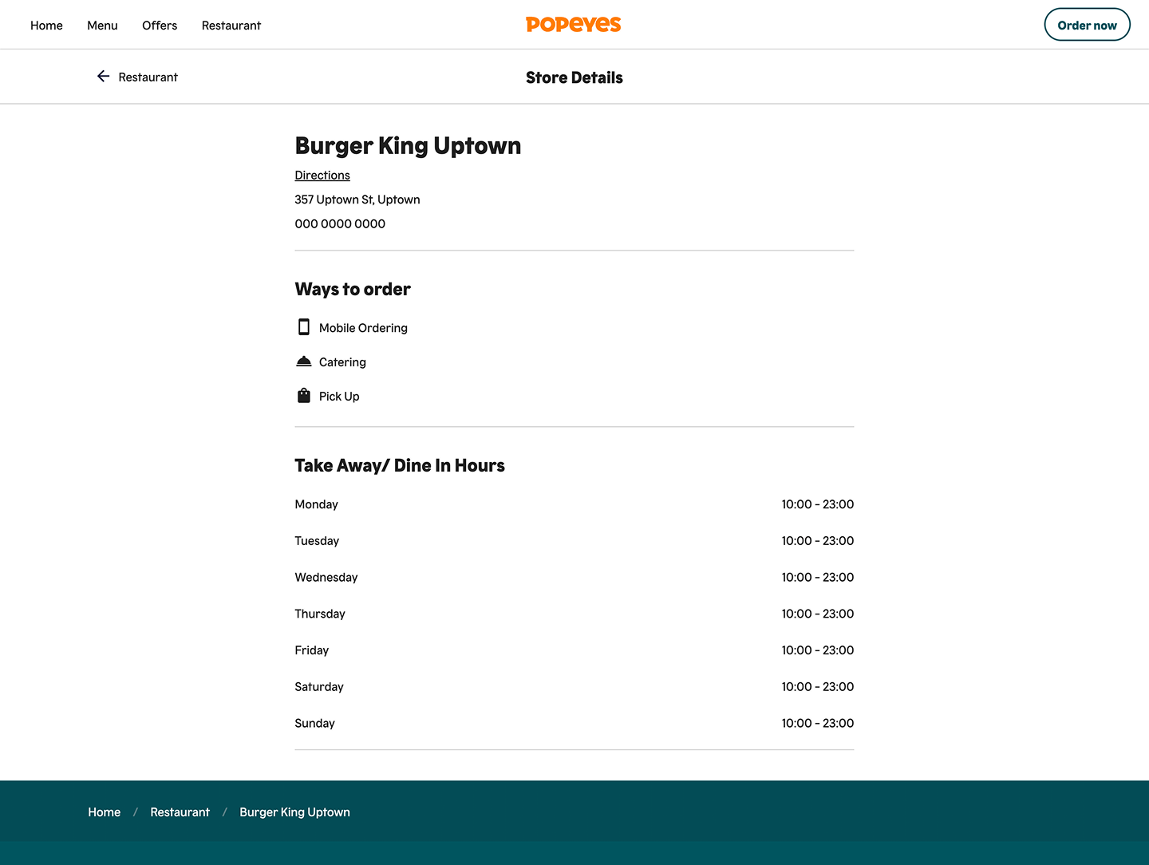Click the Order now button
1149x865 pixels.
(x=1087, y=25)
